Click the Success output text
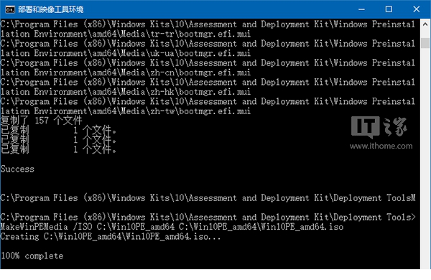 [x=17, y=169]
